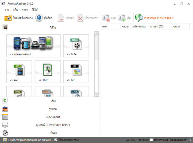Open the first menu bar item งาน
Viewport: 193px width, 143px height.
pyautogui.click(x=7, y=10)
